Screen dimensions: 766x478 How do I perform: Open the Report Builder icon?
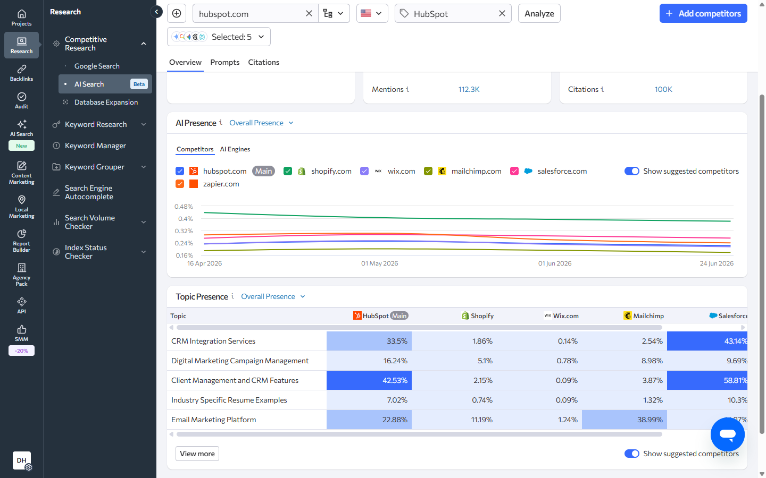[21, 240]
